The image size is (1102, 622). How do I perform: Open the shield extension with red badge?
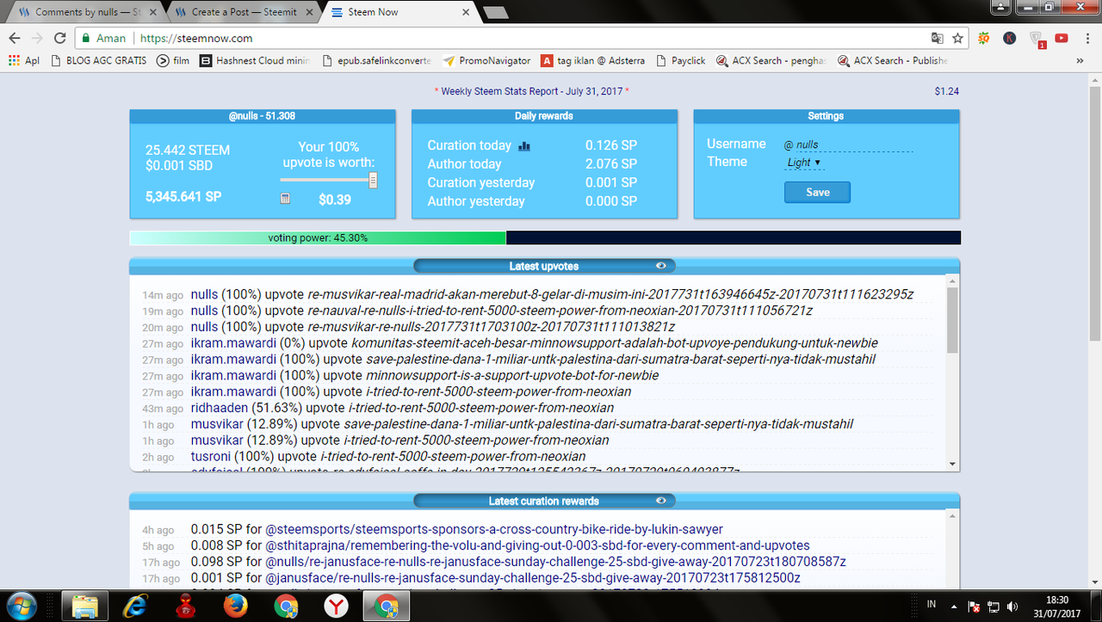pos(1037,39)
